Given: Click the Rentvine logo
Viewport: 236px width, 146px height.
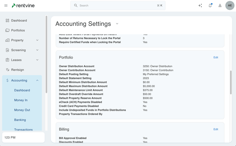Looking at the screenshot, I should (23, 5).
